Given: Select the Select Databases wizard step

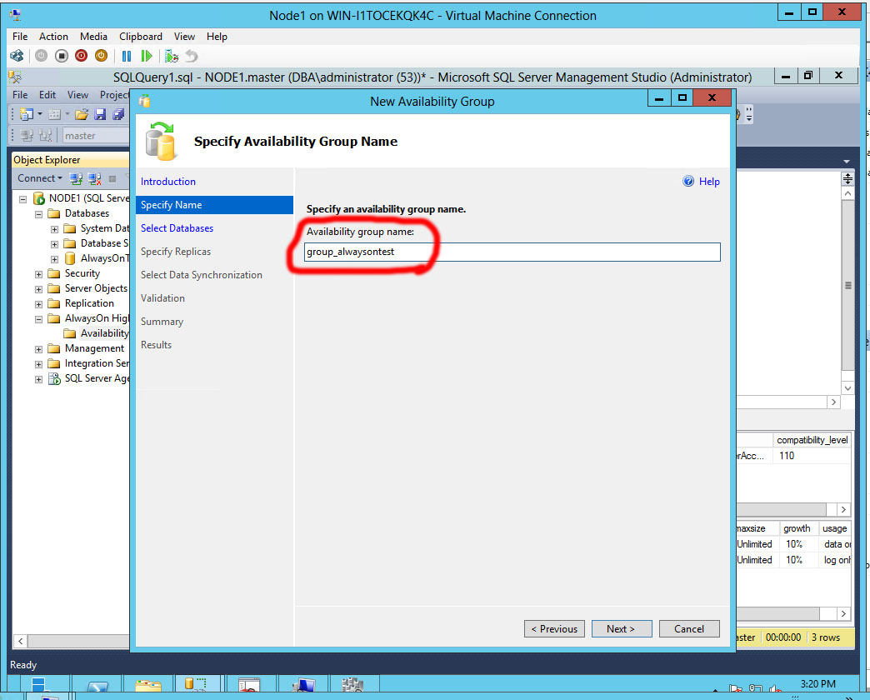Looking at the screenshot, I should [177, 227].
